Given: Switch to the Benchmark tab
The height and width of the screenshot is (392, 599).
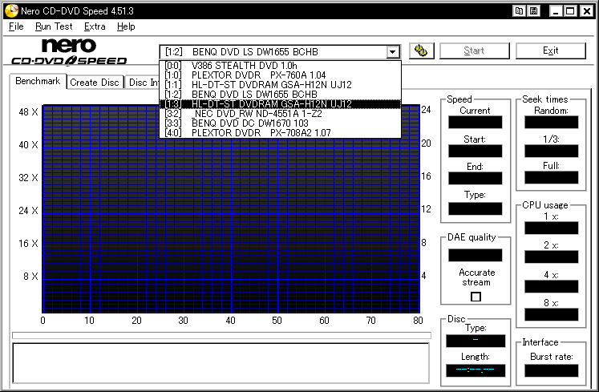Looking at the screenshot, I should 38,81.
